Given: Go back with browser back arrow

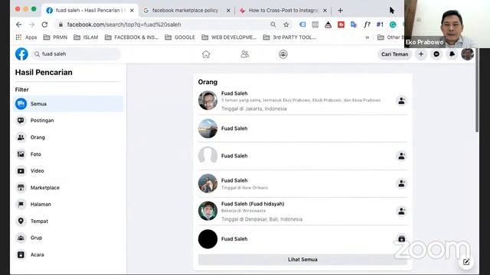Looking at the screenshot, I should coord(18,24).
